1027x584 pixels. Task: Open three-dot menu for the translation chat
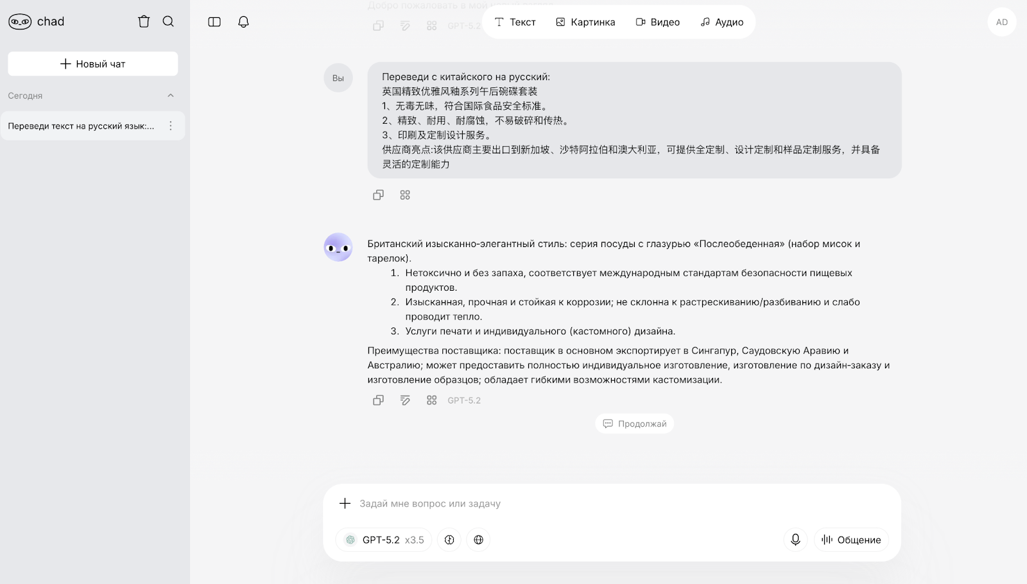click(x=171, y=126)
